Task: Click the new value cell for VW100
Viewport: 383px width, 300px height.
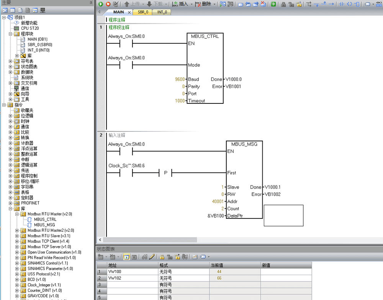Action: tap(286, 271)
